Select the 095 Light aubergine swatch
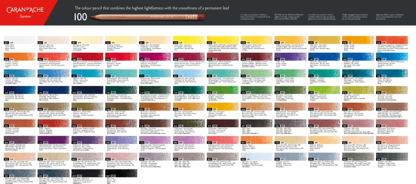The image size is (416, 184). coord(20,140)
